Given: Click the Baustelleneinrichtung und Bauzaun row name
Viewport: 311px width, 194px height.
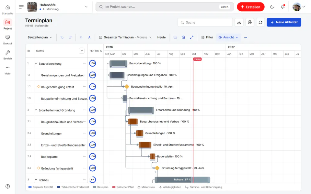Looking at the screenshot, I should 64,99.
